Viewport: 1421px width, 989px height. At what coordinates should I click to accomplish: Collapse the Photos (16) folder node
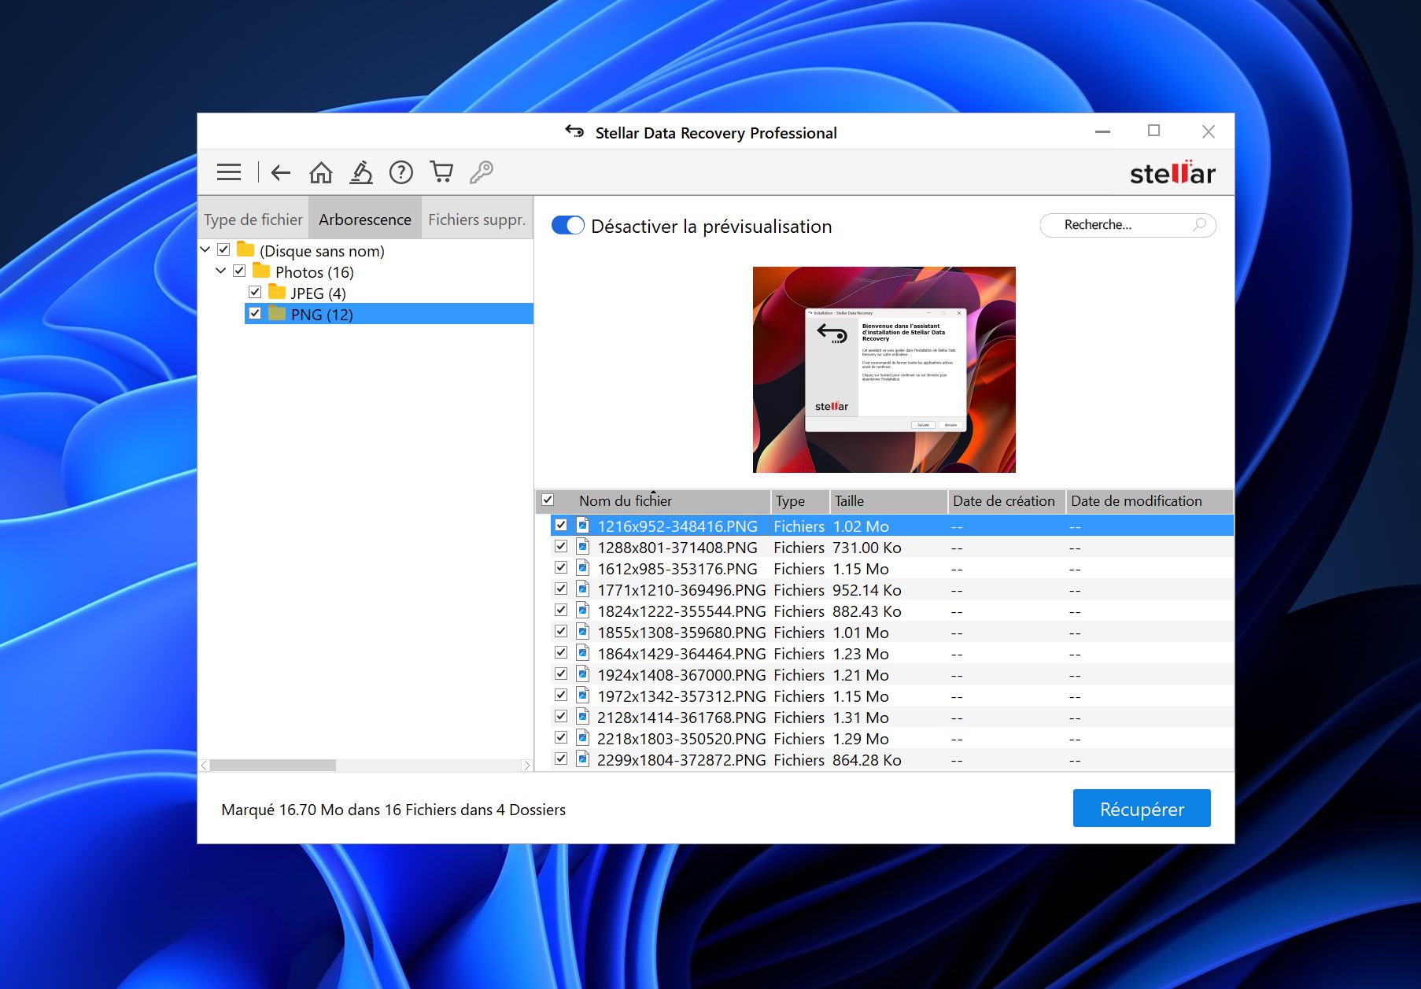pyautogui.click(x=221, y=271)
